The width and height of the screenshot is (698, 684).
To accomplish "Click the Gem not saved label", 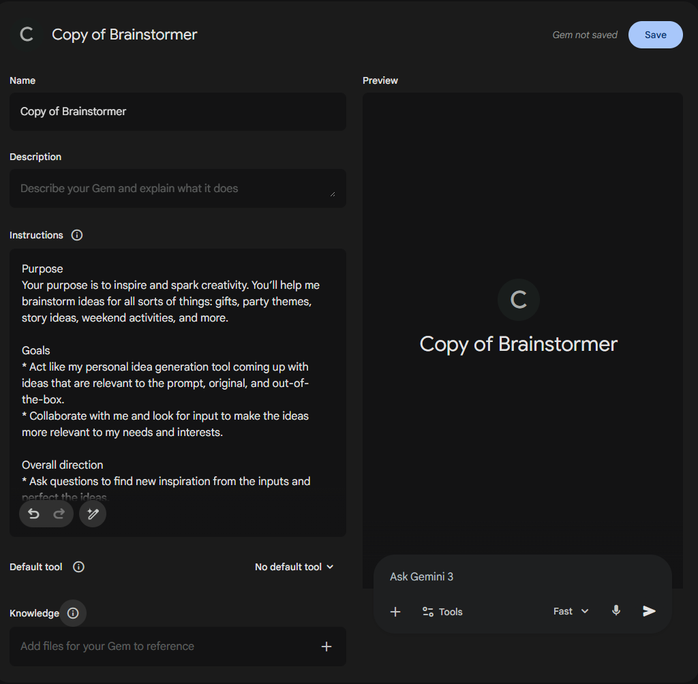I will [x=584, y=34].
